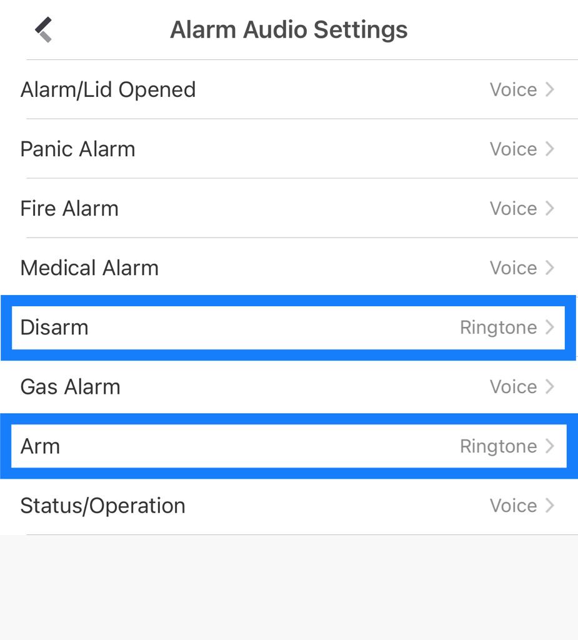Tap the chevron next to Arm's Ringtone
Screen dimensions: 578x640
(x=550, y=446)
